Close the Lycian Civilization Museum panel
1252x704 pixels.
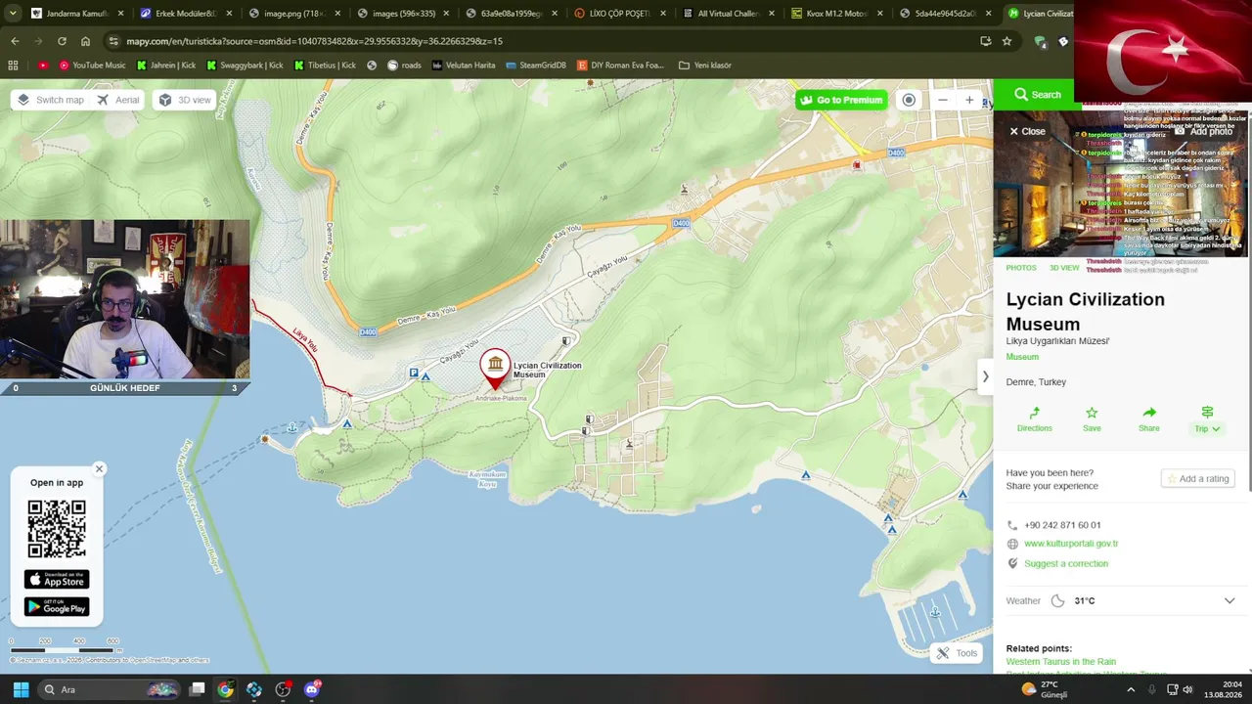(1027, 131)
